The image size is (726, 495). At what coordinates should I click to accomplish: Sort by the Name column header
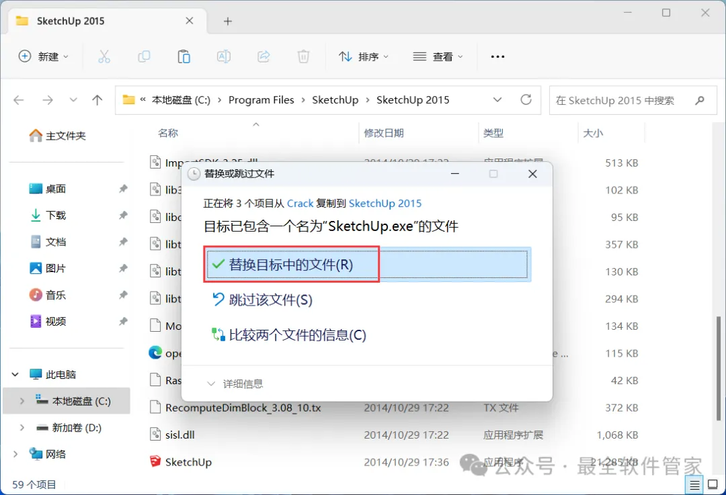(x=167, y=133)
